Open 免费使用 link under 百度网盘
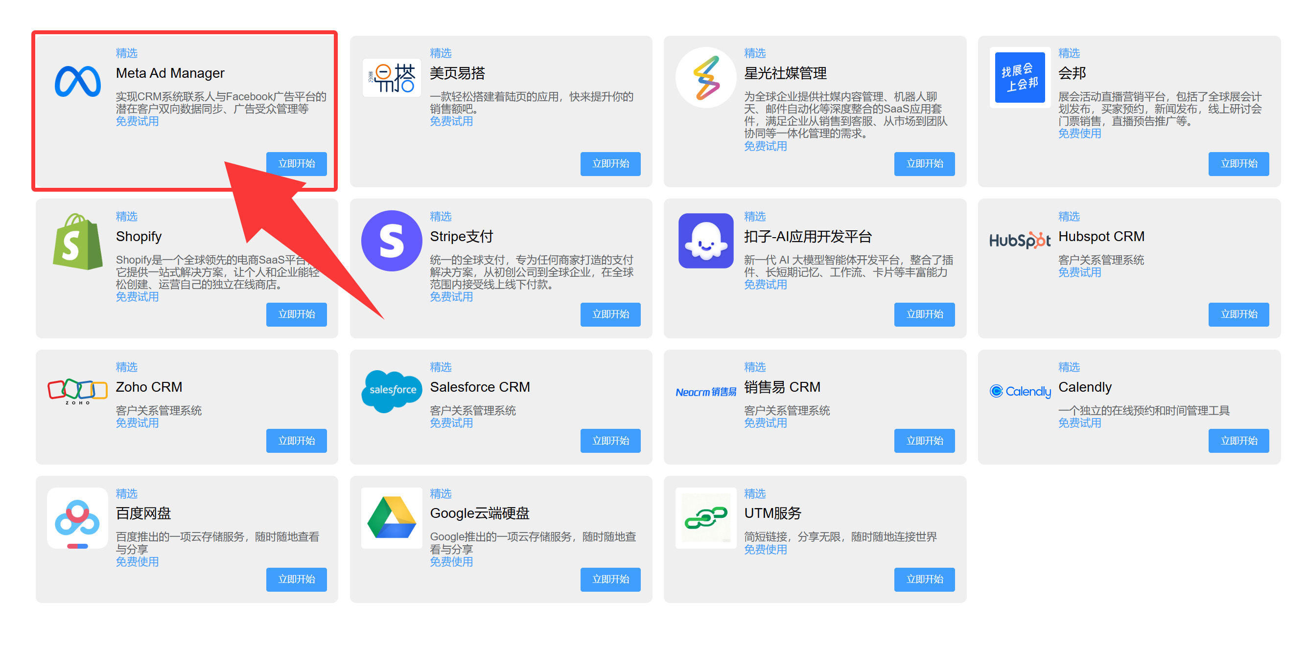The image size is (1307, 667). 137,561
